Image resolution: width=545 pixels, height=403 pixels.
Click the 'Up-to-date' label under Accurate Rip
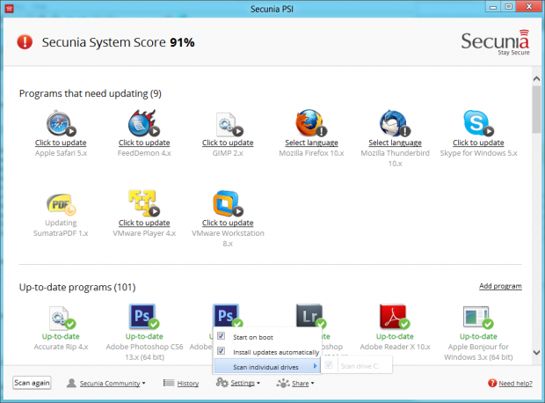click(x=61, y=336)
